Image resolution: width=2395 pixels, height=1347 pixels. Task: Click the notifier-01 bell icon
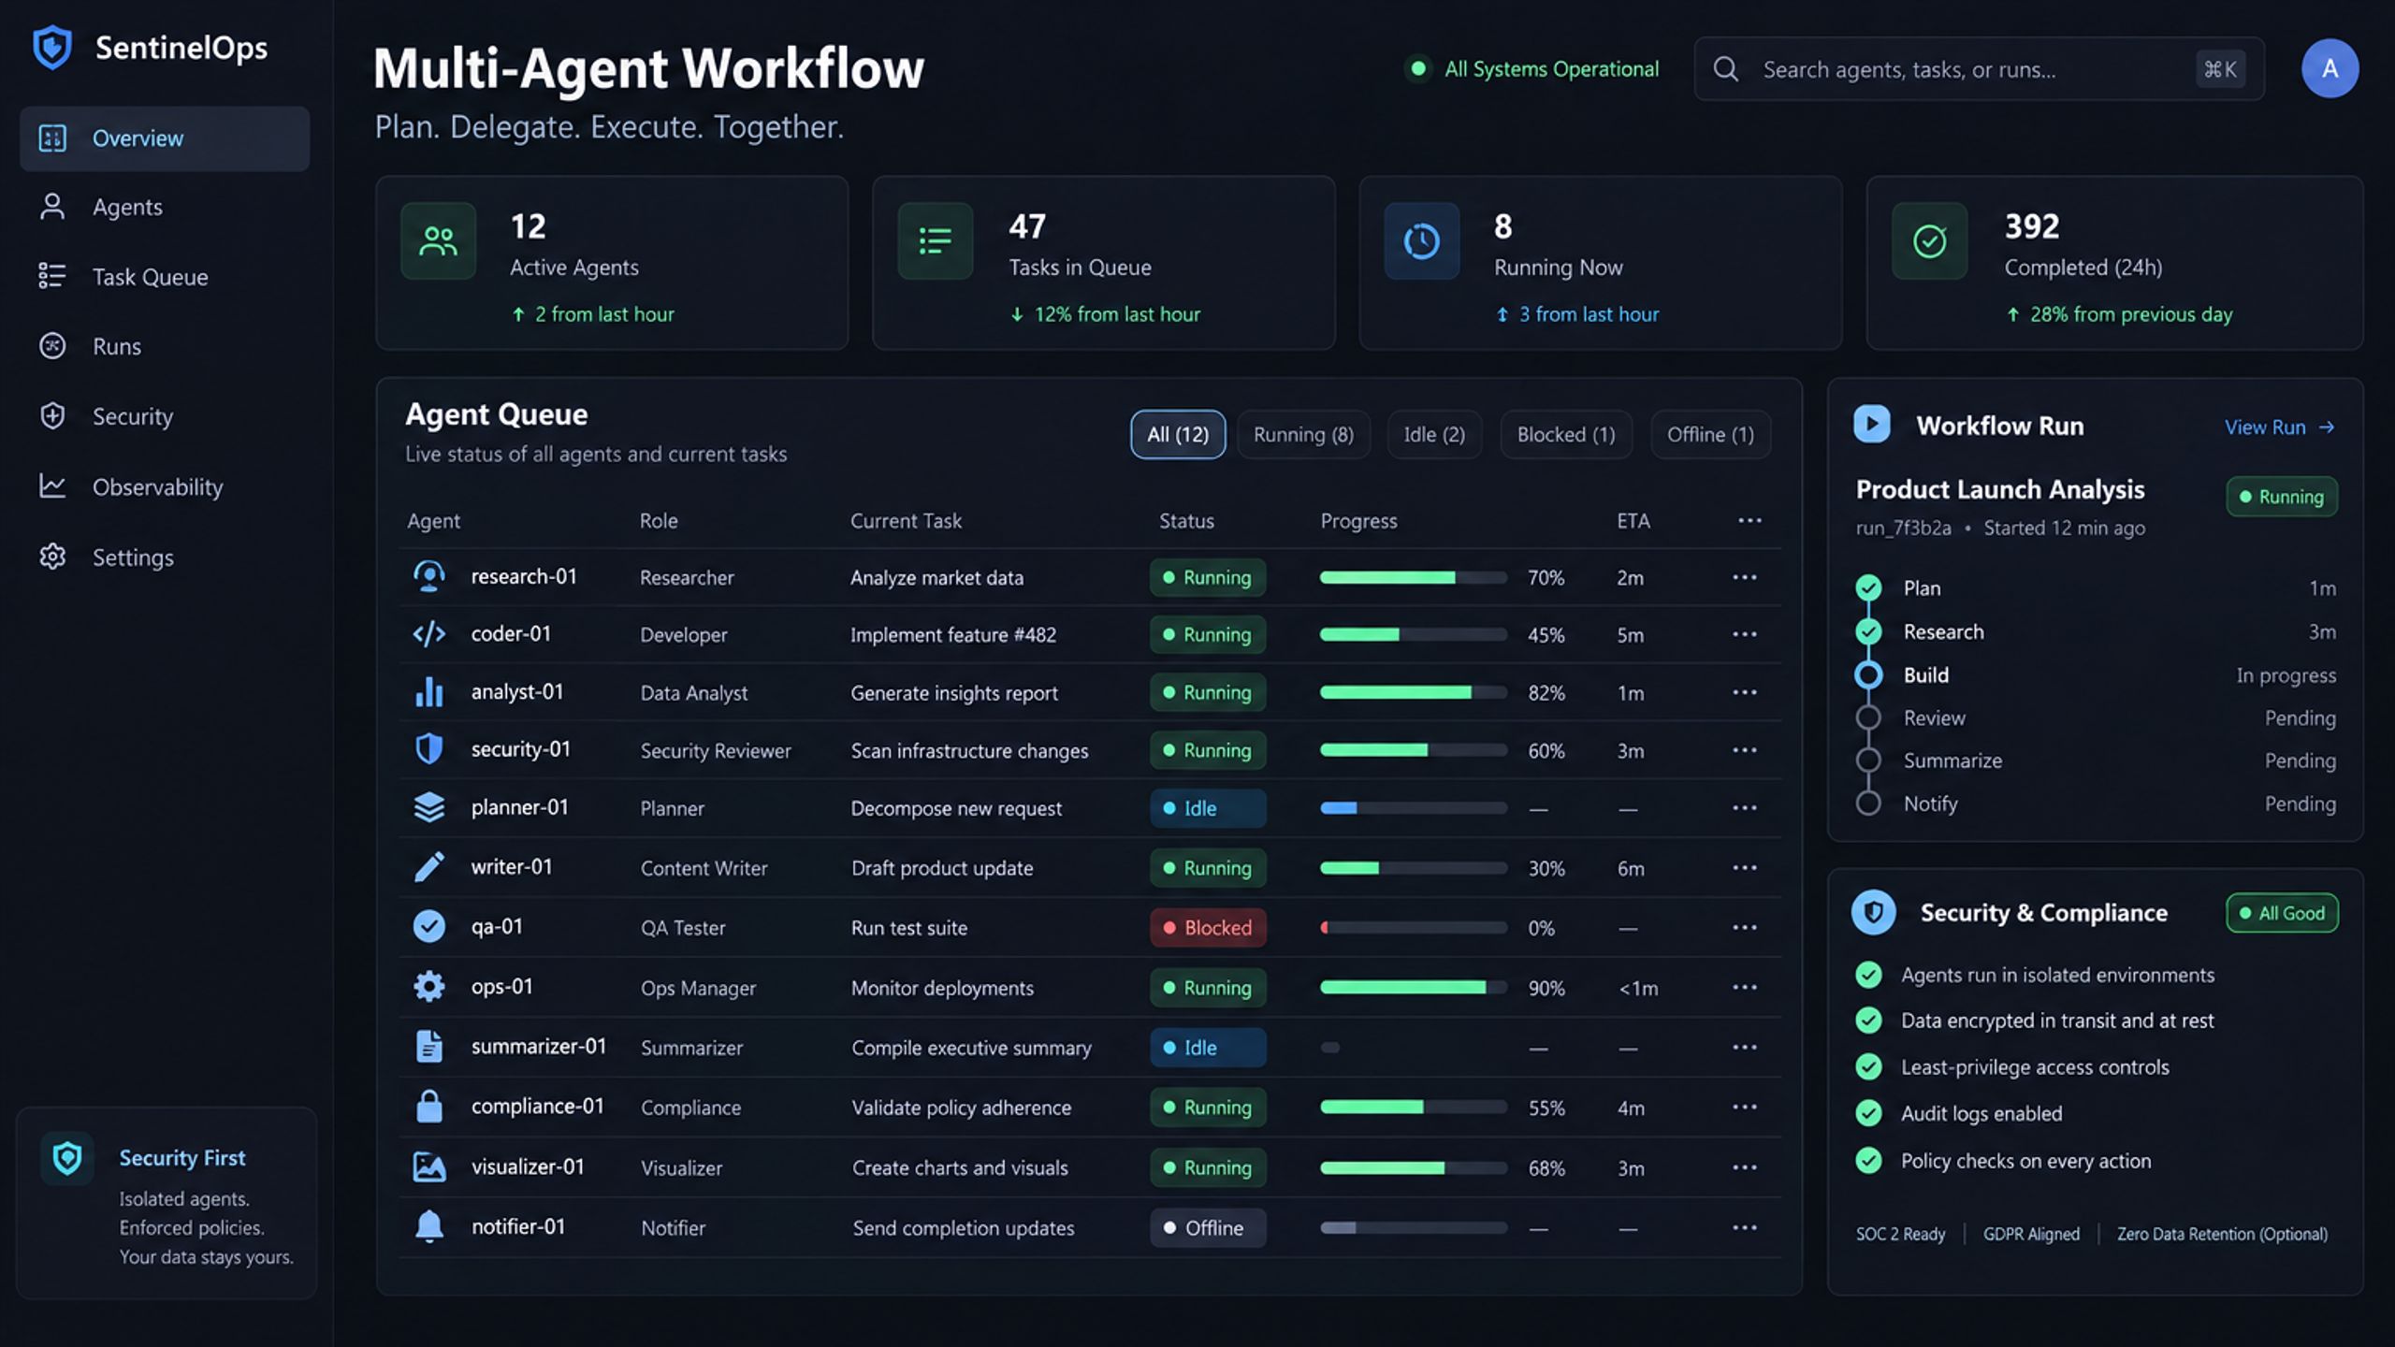tap(428, 1226)
